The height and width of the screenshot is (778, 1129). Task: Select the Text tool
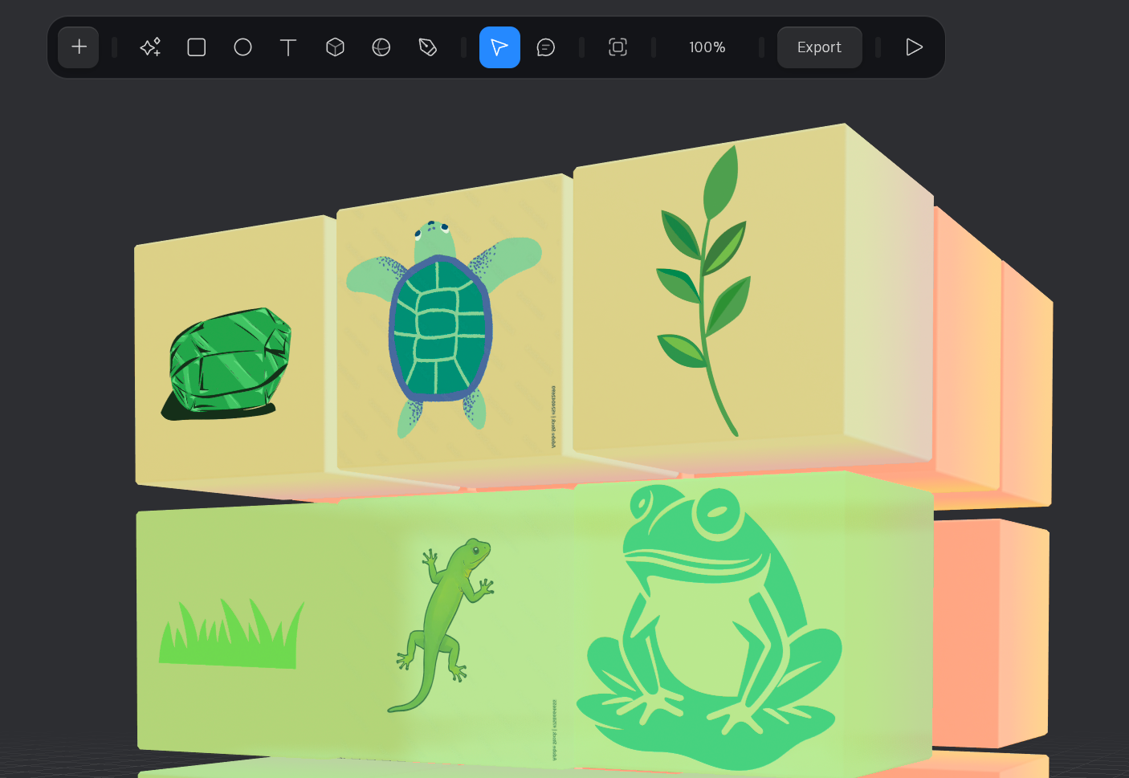pos(288,47)
